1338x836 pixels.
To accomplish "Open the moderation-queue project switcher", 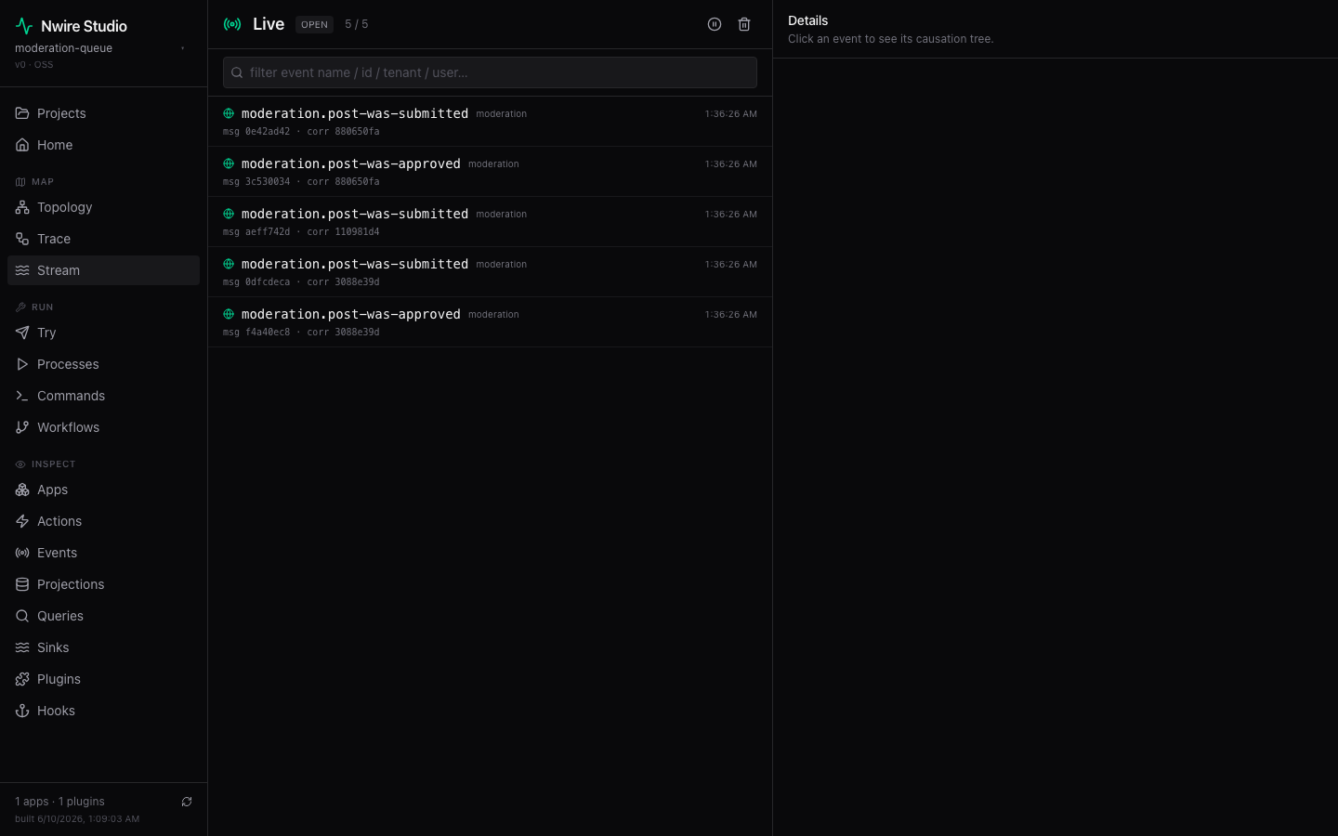I will tap(100, 48).
